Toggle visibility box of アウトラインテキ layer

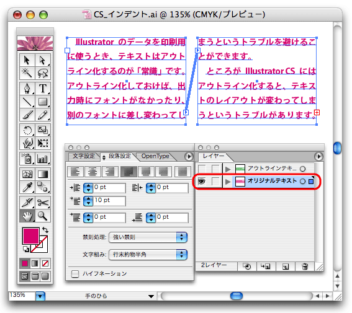pyautogui.click(x=202, y=169)
